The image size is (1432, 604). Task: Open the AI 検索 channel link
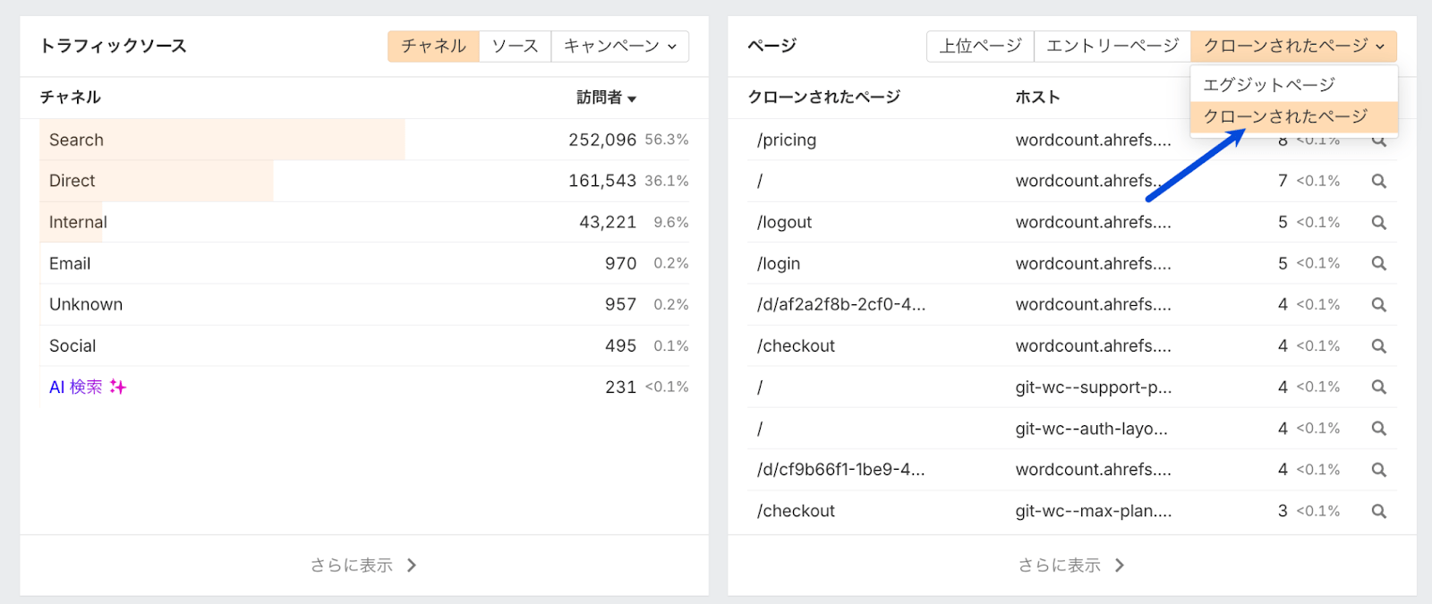tap(76, 387)
